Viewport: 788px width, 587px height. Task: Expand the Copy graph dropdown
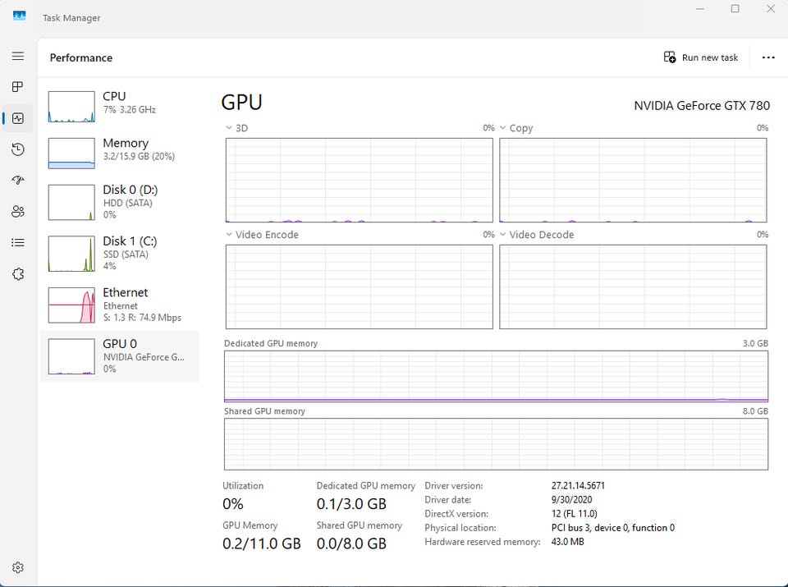click(x=504, y=128)
